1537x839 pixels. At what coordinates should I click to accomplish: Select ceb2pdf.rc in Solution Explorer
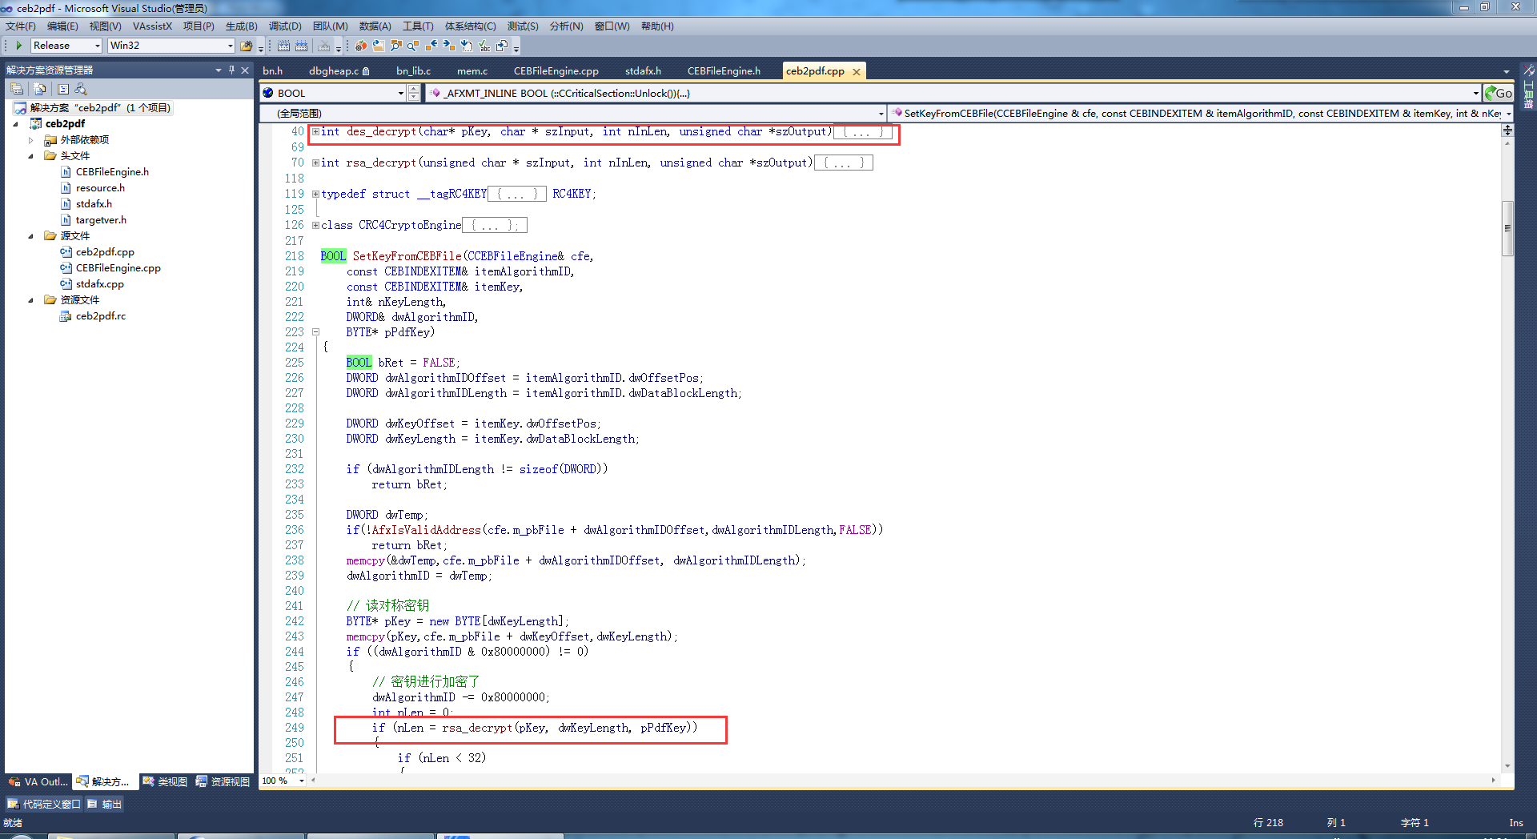click(100, 315)
